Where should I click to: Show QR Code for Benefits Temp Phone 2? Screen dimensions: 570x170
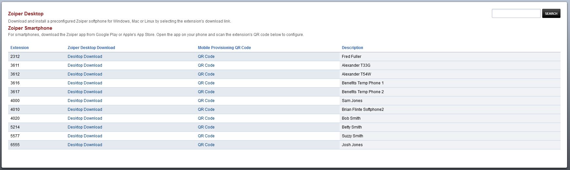click(206, 92)
